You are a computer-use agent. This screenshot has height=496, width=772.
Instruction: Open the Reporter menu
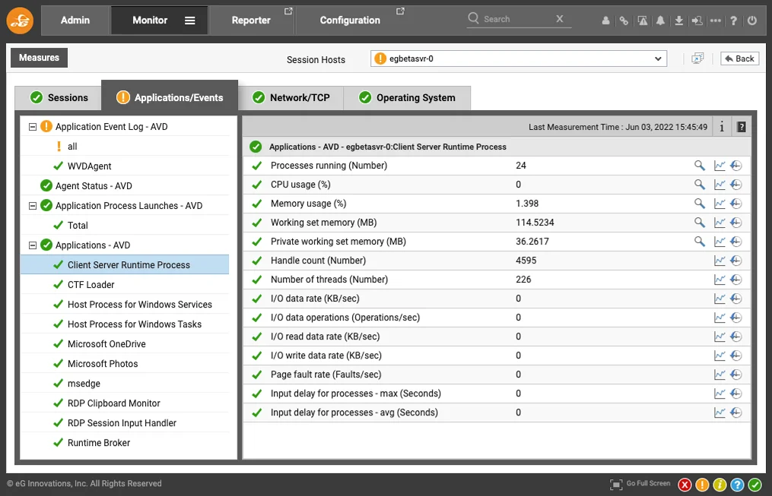pyautogui.click(x=251, y=21)
